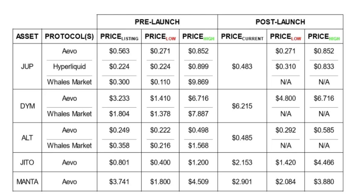351x194 pixels.
Task: Select the ASSET column header
Action: point(27,37)
